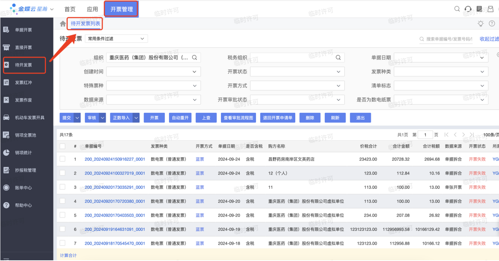Image resolution: width=499 pixels, height=261 pixels.
Task: Open the mail envelope icon in header
Action: coord(490,9)
